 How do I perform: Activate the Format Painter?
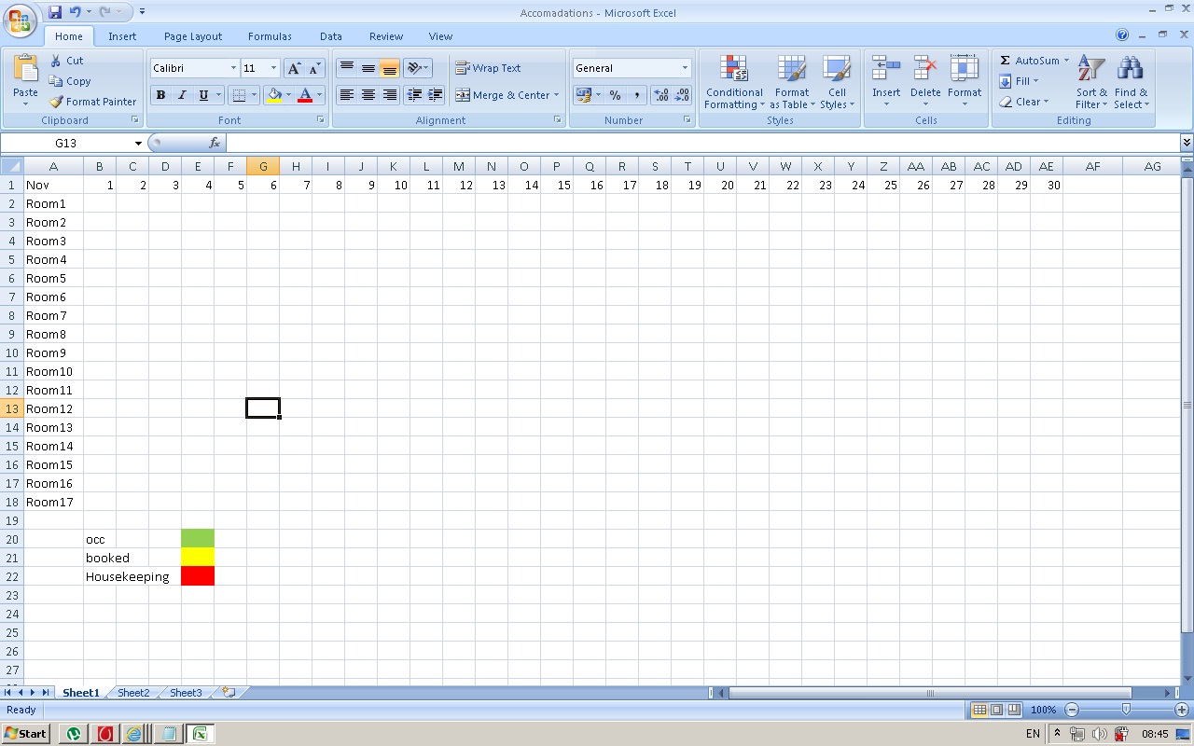92,102
